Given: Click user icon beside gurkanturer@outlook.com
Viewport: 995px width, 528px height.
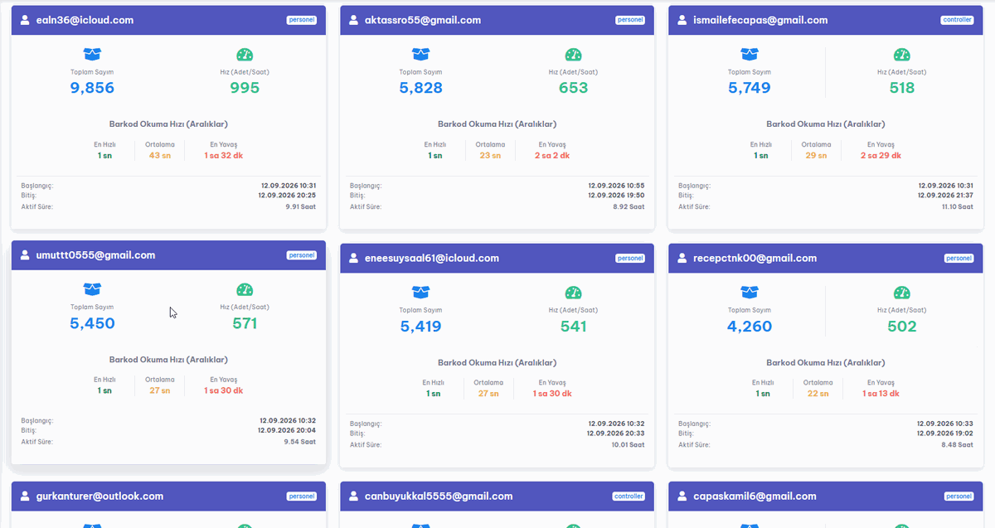Looking at the screenshot, I should point(25,497).
